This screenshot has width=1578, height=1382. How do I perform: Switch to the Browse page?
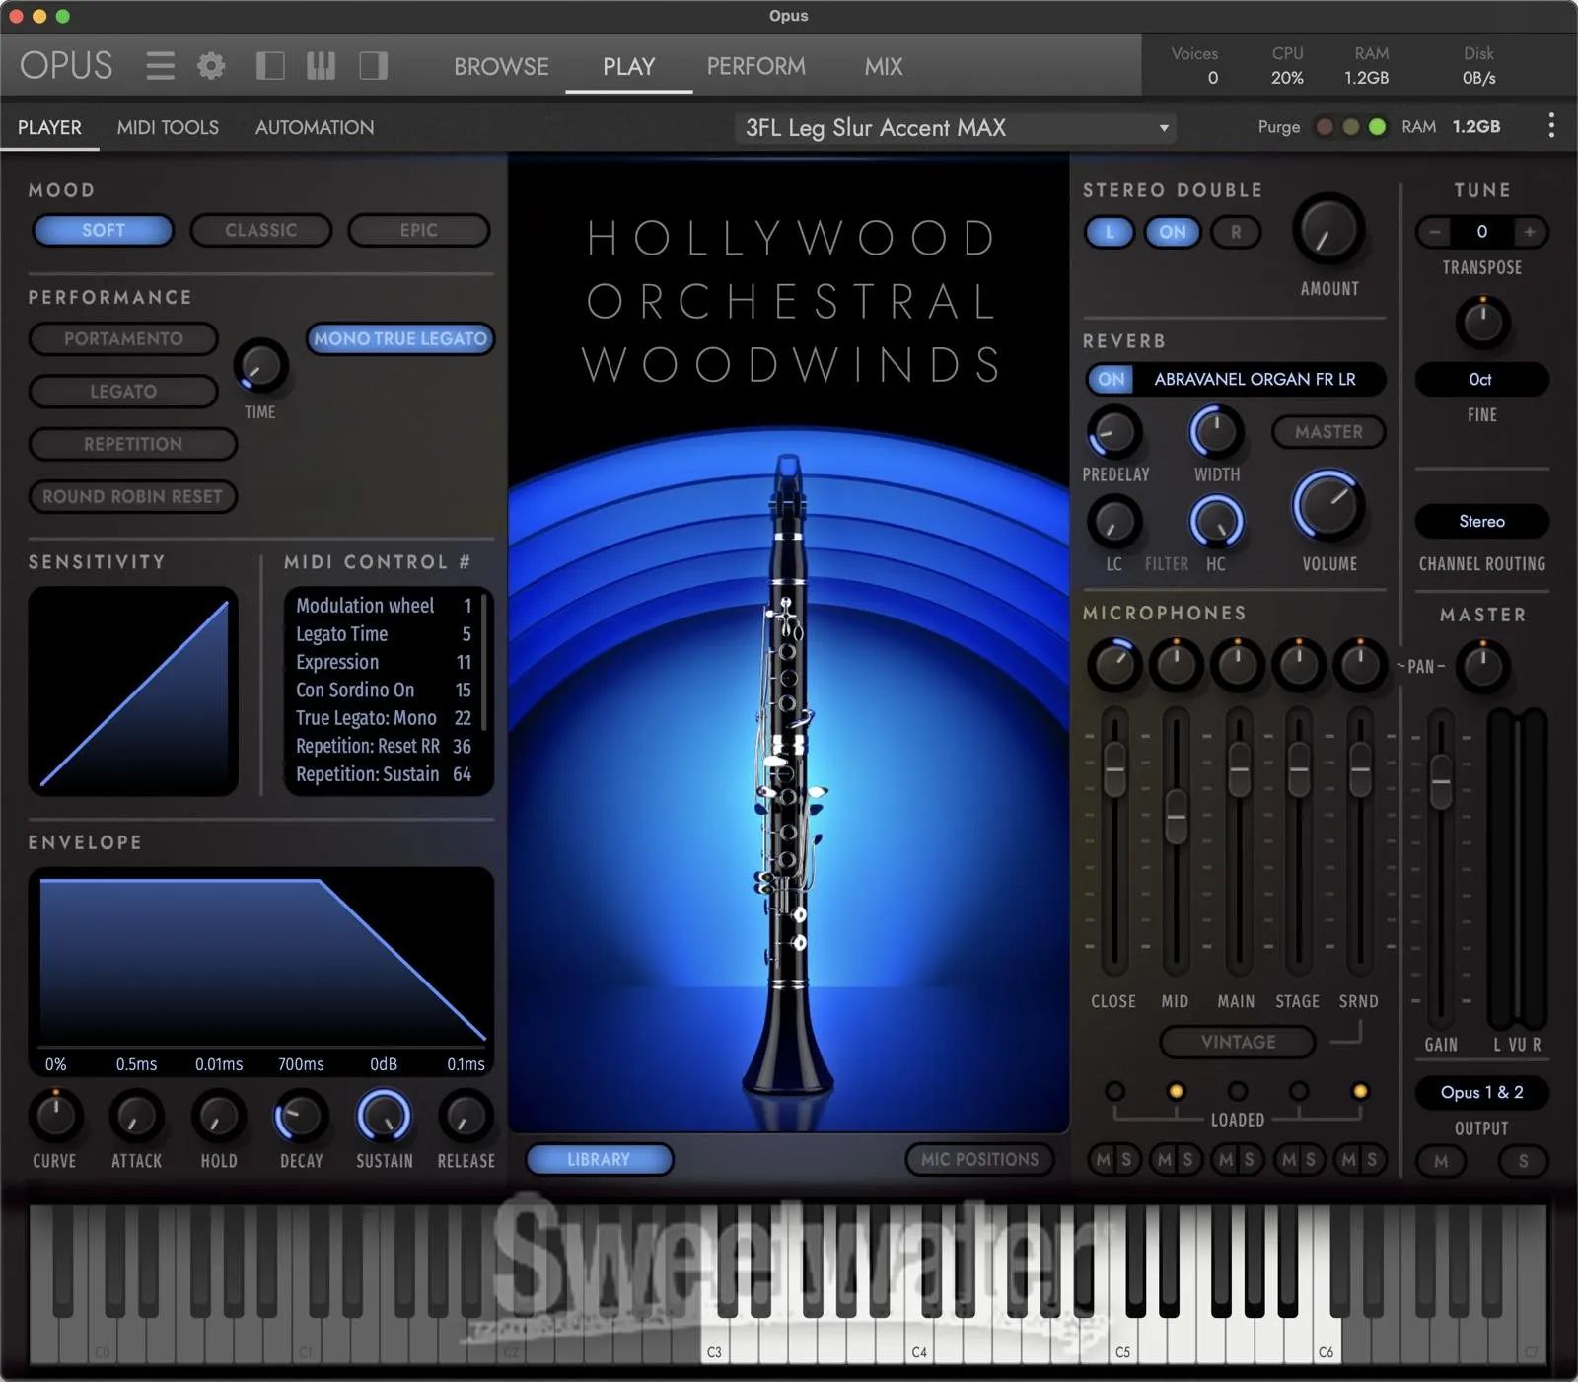point(501,66)
